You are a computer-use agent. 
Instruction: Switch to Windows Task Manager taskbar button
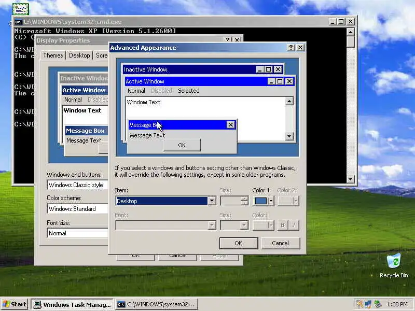point(72,304)
